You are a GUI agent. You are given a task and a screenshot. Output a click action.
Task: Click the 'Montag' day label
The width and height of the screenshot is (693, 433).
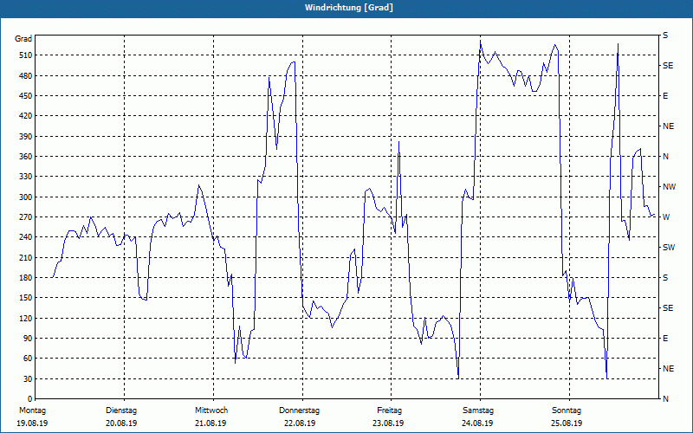coord(32,410)
